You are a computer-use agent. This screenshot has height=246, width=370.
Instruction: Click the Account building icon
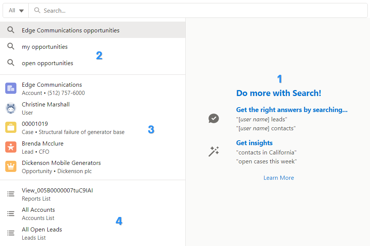11,88
